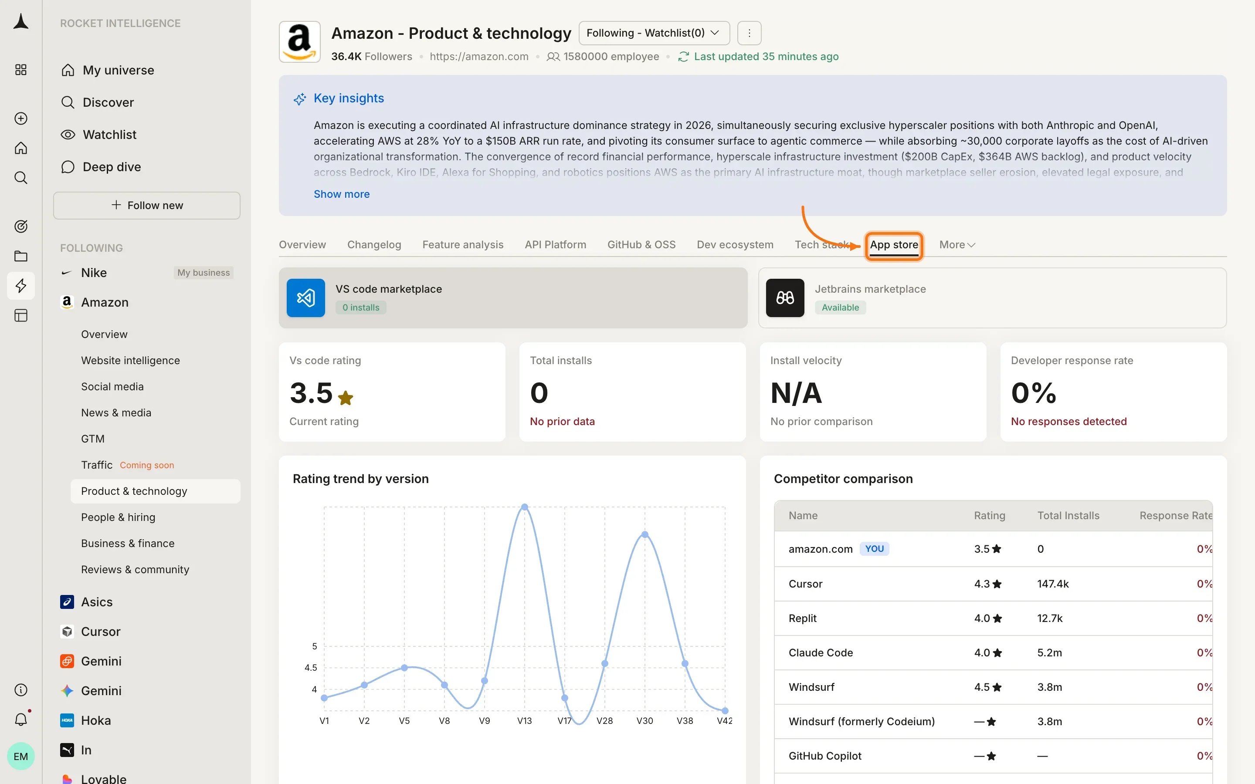
Task: Click the Follow new button
Action: click(147, 205)
